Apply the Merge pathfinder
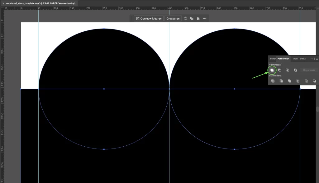Viewport: 319px width, 183px height. [289, 81]
